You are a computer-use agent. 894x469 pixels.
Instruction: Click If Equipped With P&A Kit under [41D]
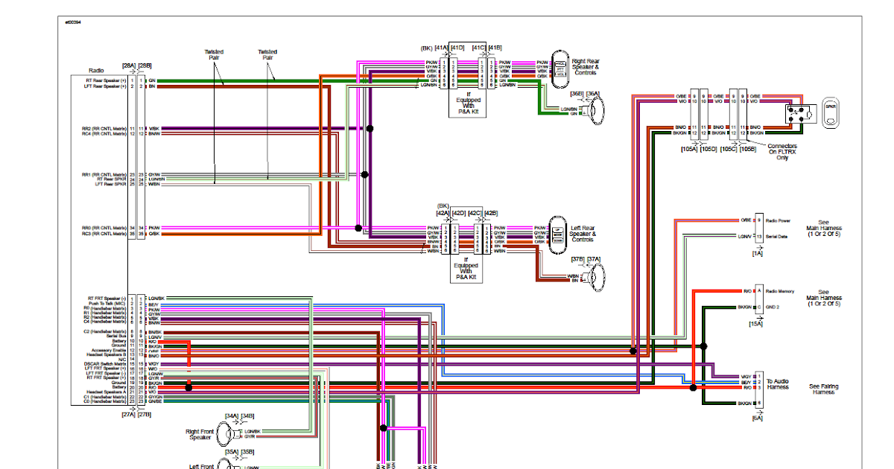[467, 104]
